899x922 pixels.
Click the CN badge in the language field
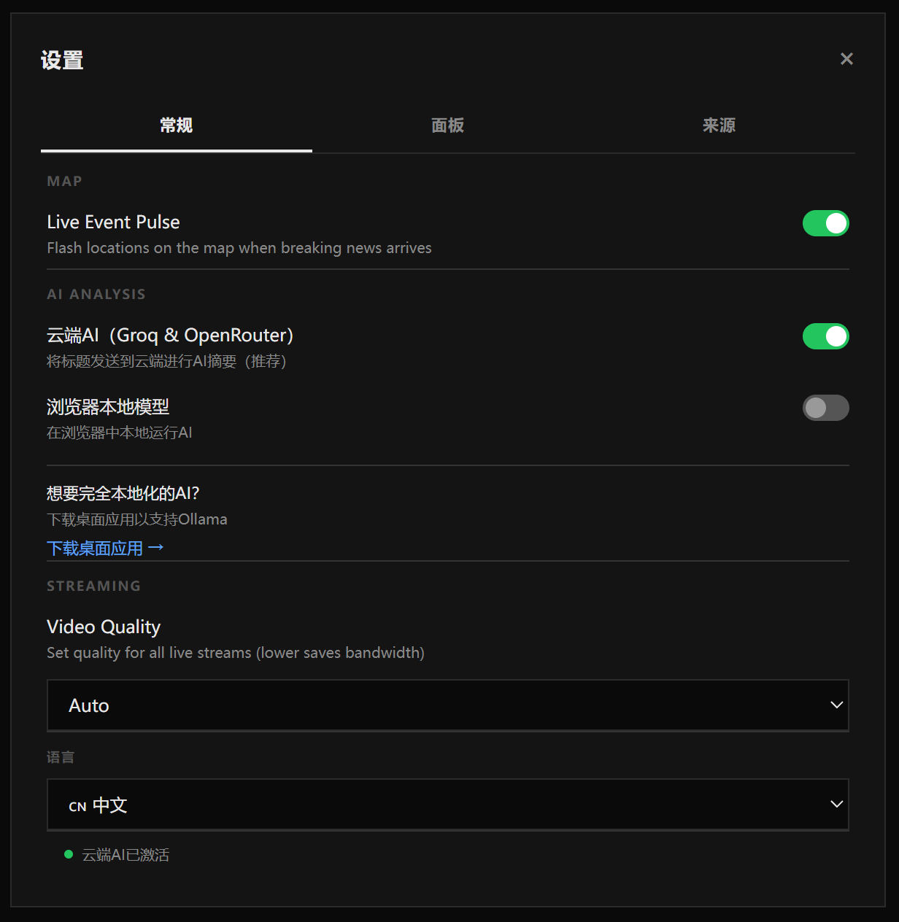point(77,806)
